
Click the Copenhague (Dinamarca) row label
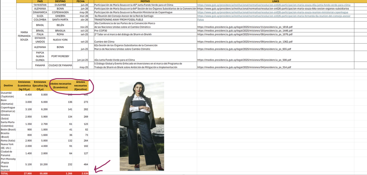[x=8, y=109]
